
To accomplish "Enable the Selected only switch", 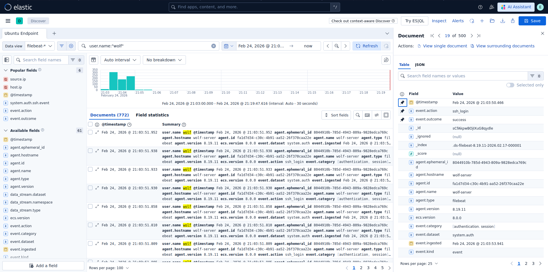I will [510, 85].
